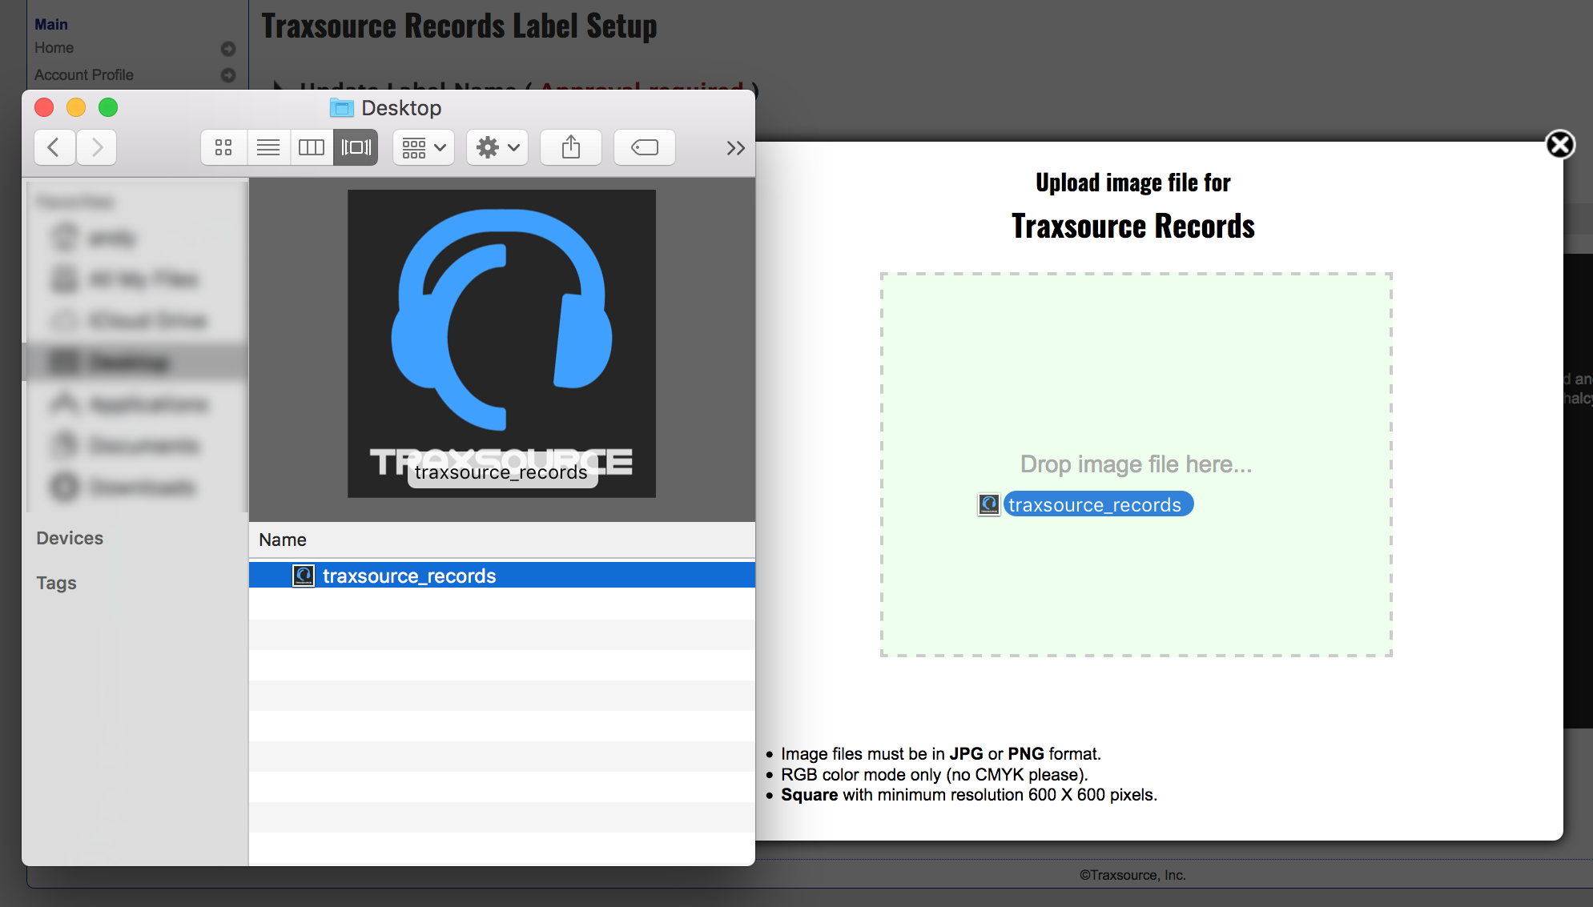1593x907 pixels.
Task: Switch Finder to column view
Action: tap(312, 147)
